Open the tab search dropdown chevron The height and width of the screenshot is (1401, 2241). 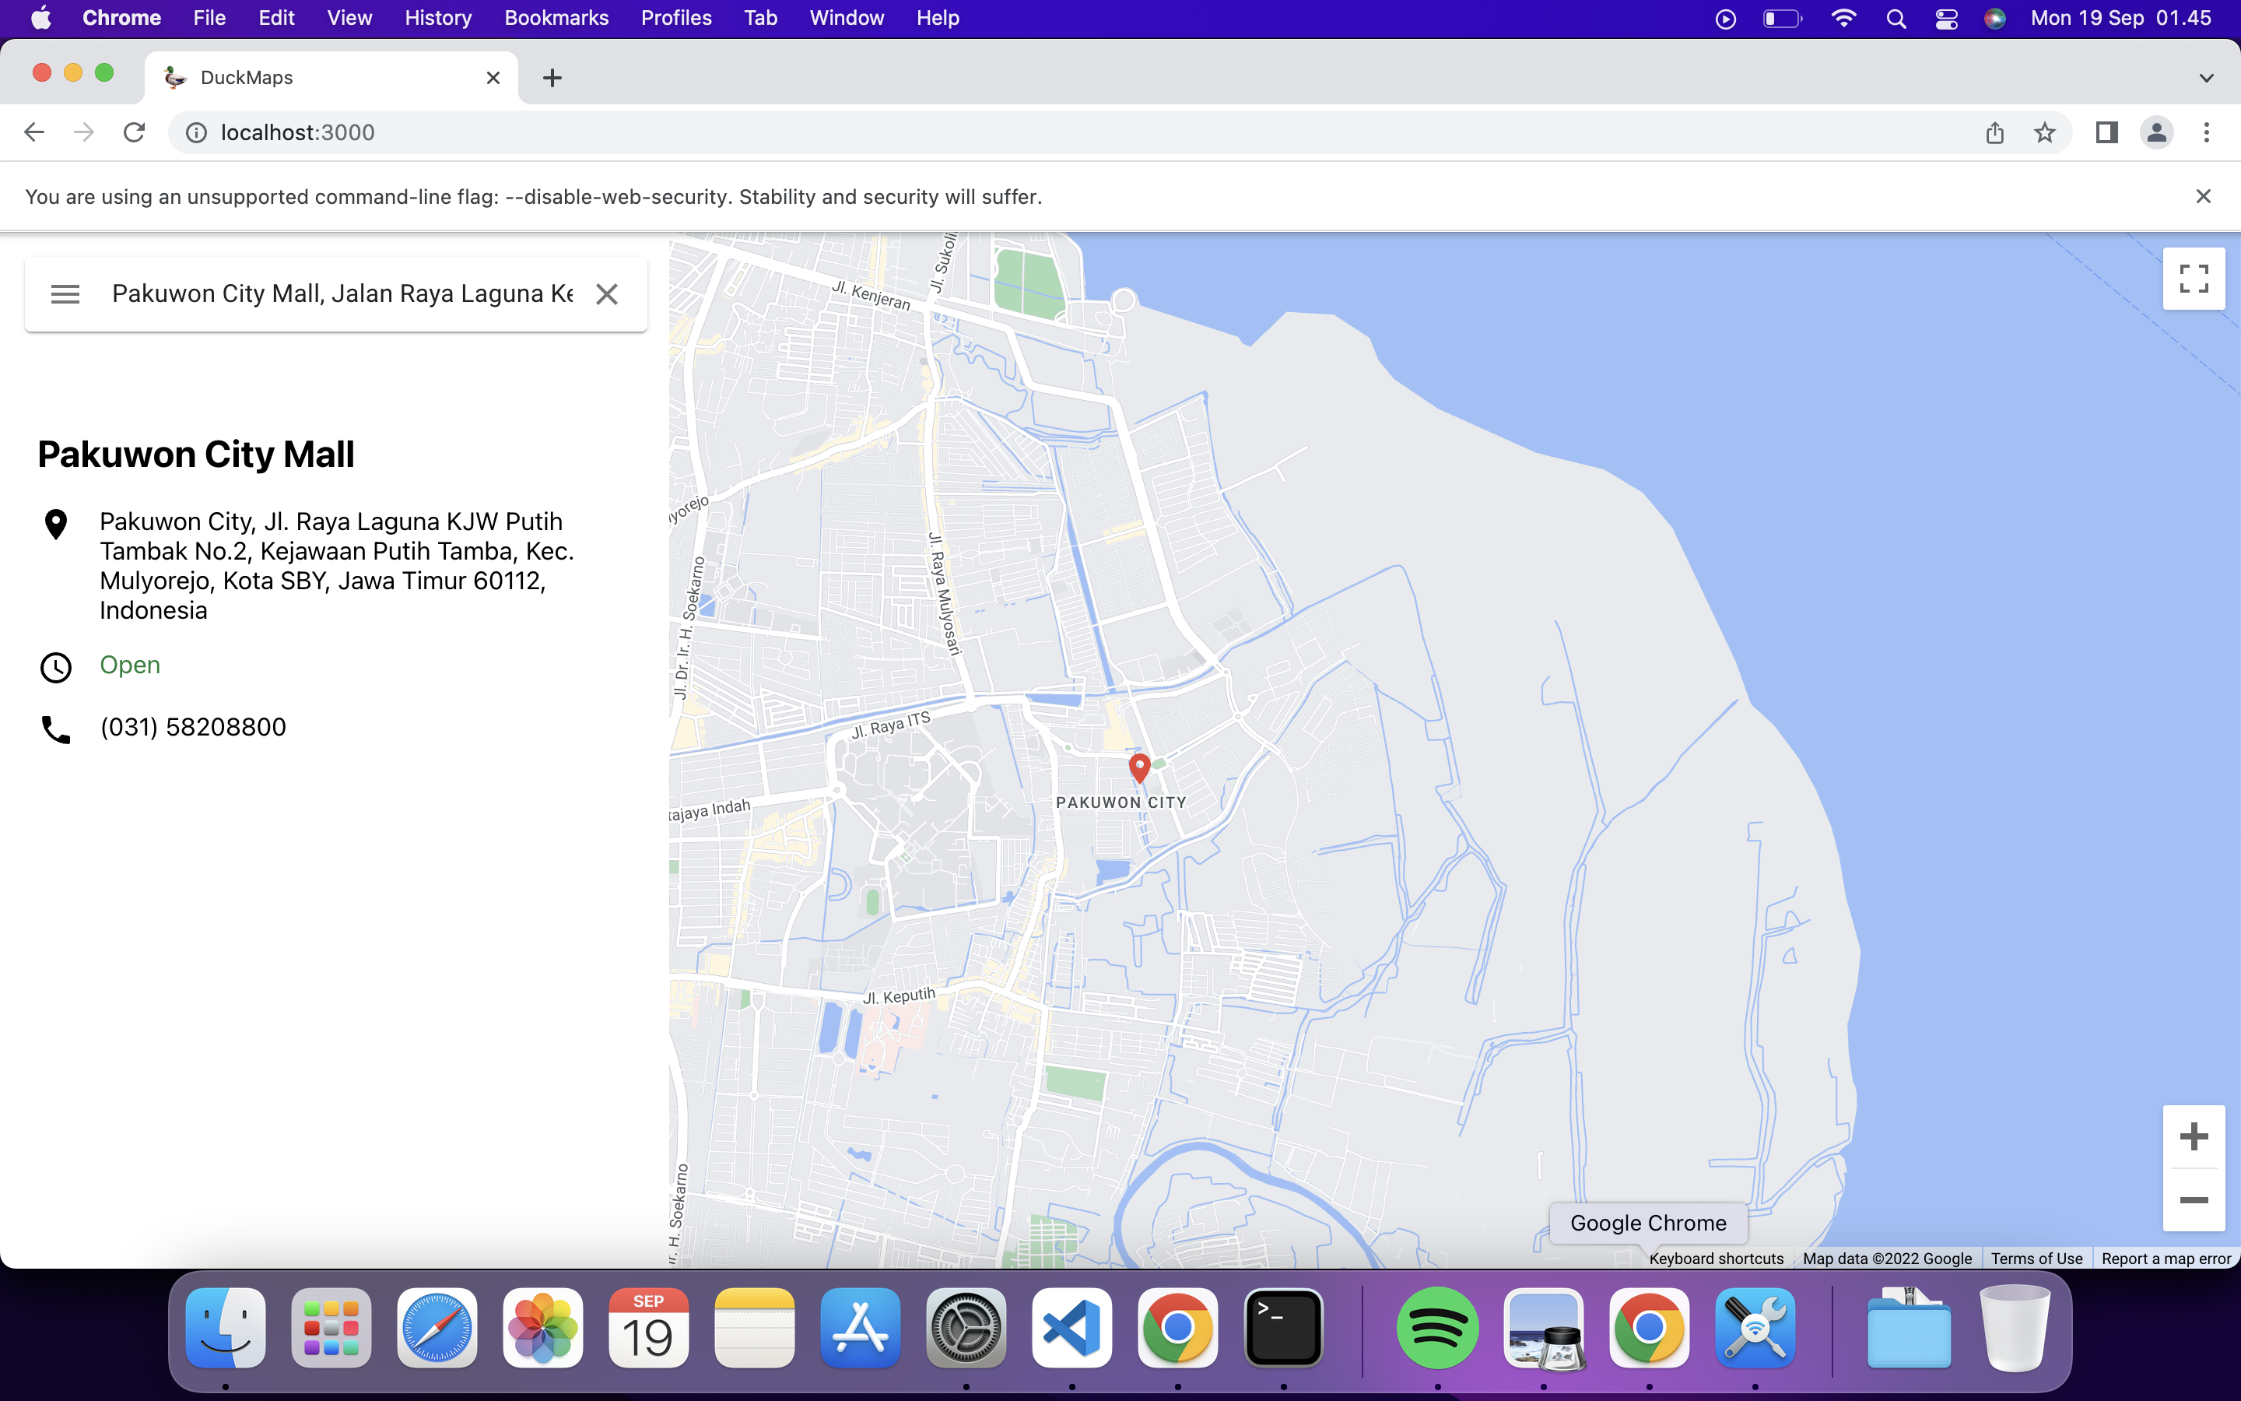(x=2206, y=77)
